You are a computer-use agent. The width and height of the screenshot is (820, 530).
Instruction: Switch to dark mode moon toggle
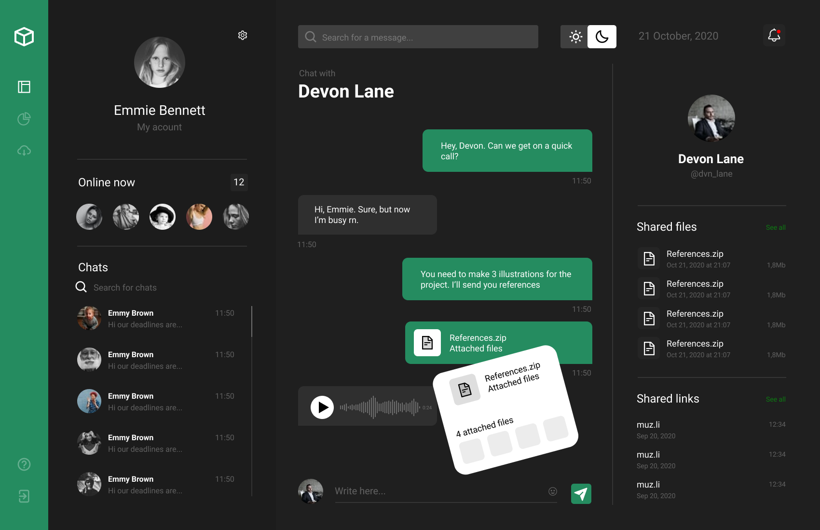pos(601,37)
